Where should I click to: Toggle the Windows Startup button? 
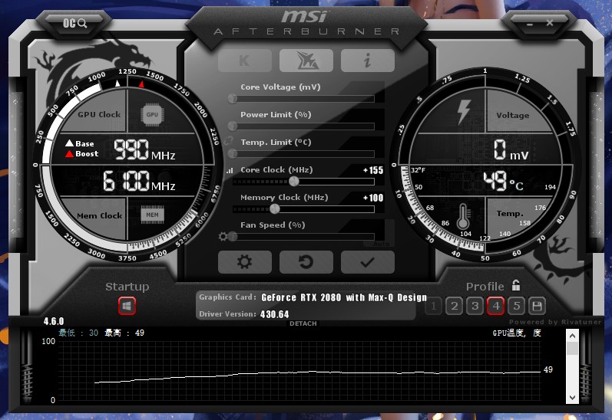coord(127,306)
